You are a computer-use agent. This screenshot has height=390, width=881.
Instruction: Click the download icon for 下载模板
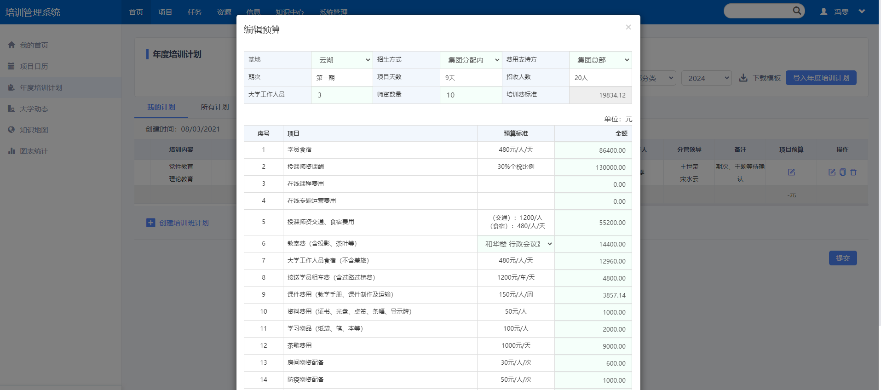click(743, 78)
